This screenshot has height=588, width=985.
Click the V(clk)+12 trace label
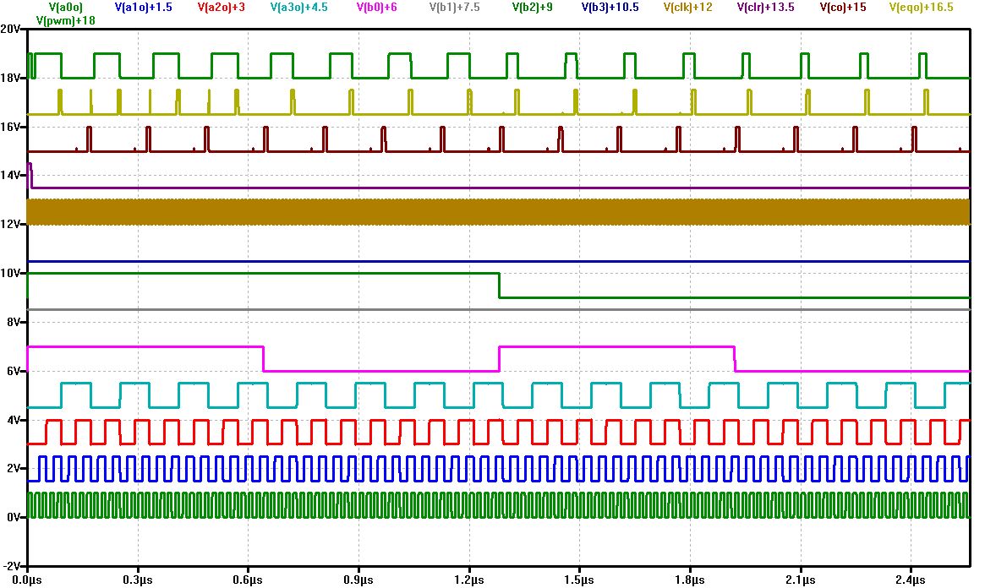[688, 8]
